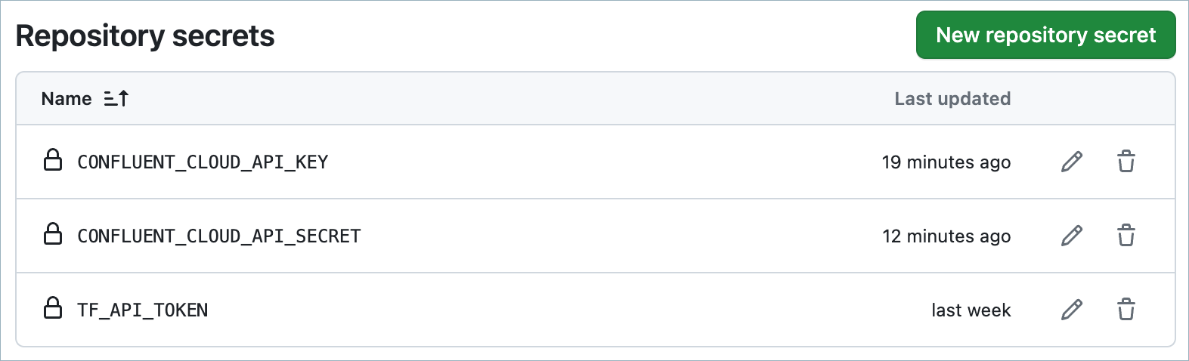This screenshot has height=361, width=1189.
Task: Click the sort arrow icon beside Name
Action: click(x=116, y=98)
